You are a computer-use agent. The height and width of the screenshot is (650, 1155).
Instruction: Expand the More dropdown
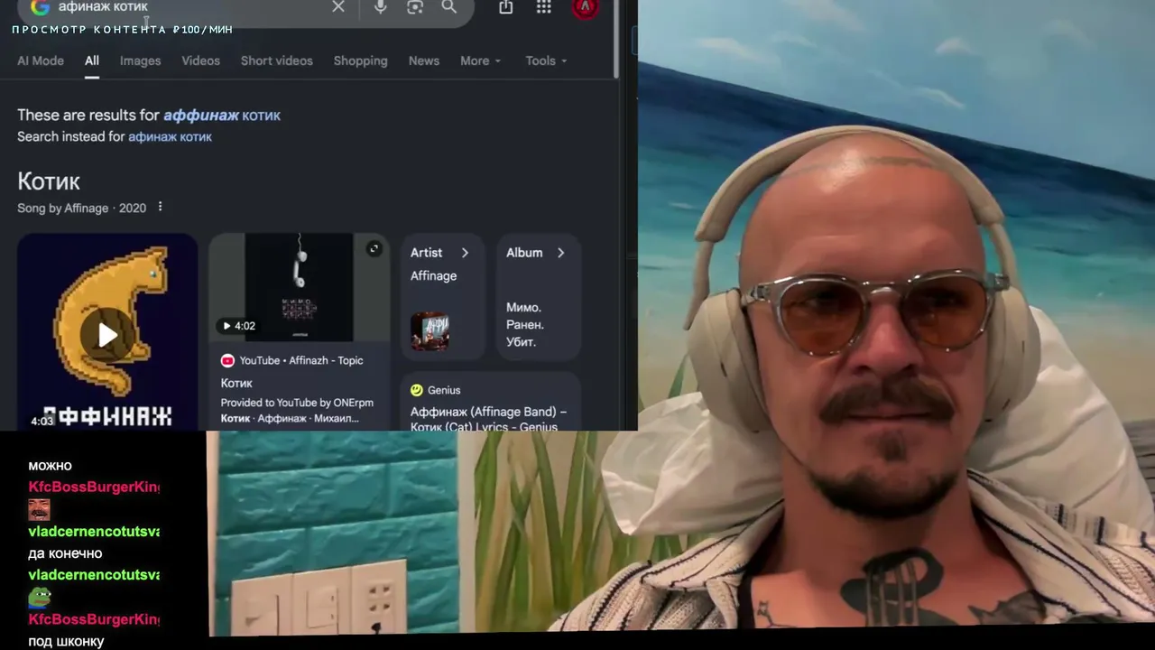pos(480,60)
